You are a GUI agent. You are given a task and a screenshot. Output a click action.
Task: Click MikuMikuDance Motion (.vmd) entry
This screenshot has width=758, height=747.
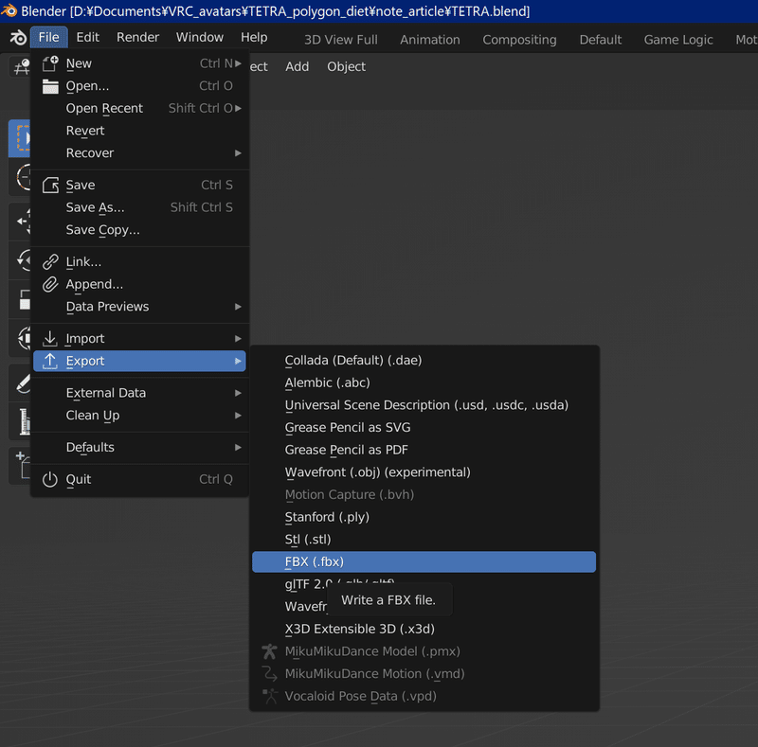[424, 673]
